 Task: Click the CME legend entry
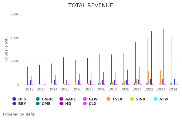38,104
